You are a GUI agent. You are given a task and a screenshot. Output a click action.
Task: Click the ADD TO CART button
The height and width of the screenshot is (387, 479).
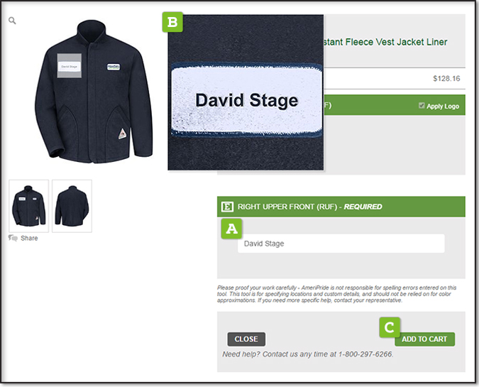pos(424,339)
